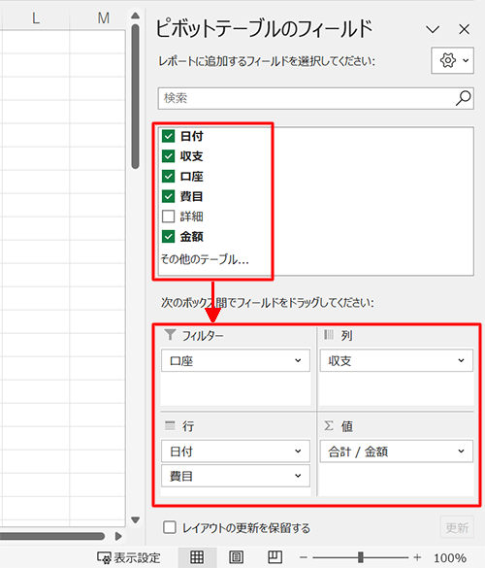Image resolution: width=485 pixels, height=568 pixels.
Task: Enable レイアウトの更新を保留する checkbox
Action: 170,527
